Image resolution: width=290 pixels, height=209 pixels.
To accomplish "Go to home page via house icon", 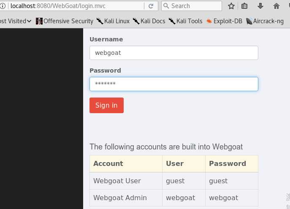I will (x=276, y=6).
